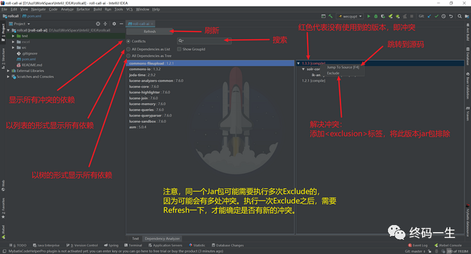This screenshot has width=471, height=254.
Task: Run the wecqupt configuration with green play
Action: [369, 16]
